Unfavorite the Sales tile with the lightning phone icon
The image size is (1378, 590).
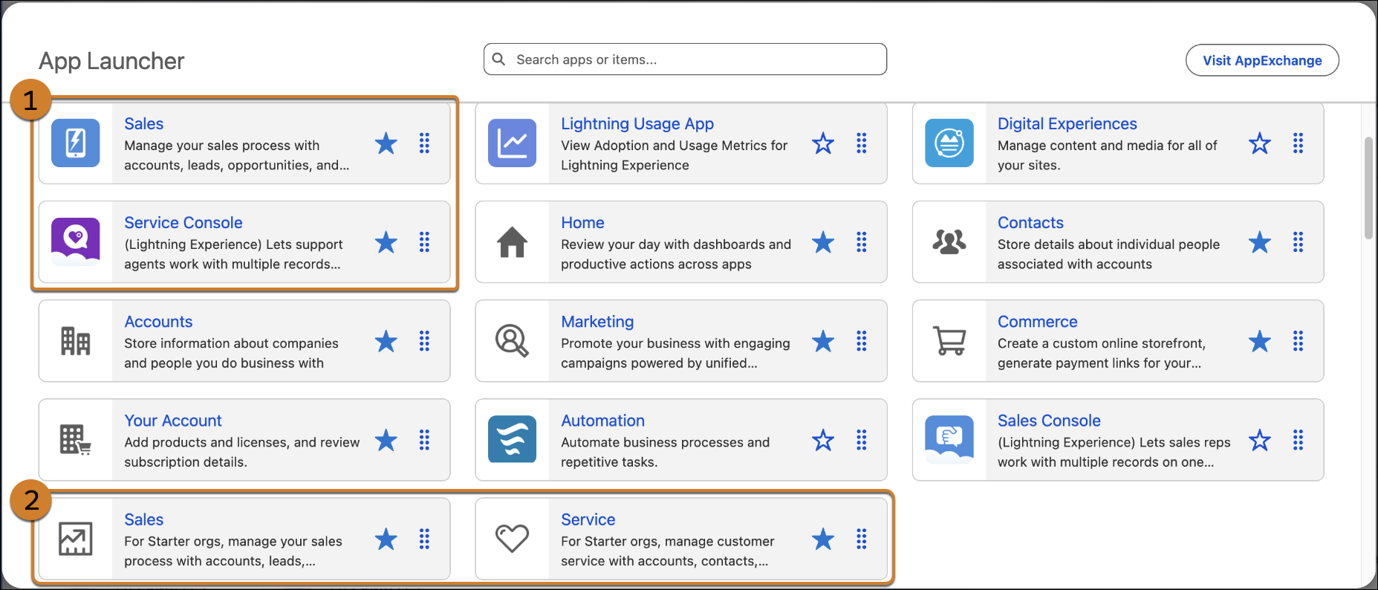point(386,143)
